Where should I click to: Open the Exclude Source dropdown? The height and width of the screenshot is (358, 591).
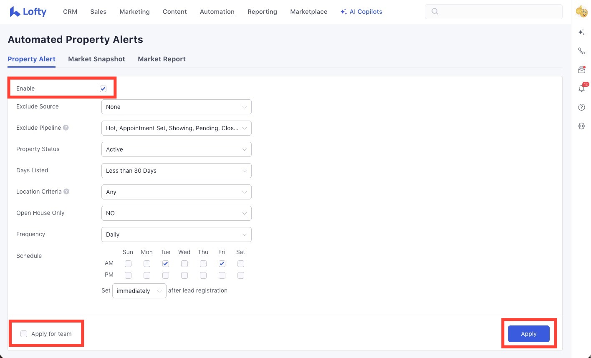point(176,107)
